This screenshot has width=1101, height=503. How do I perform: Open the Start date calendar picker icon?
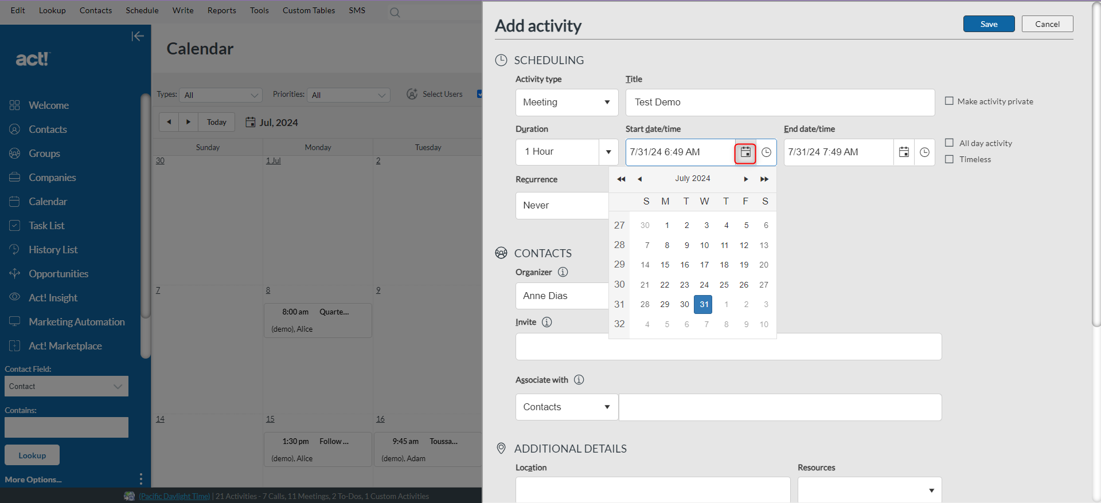(x=745, y=152)
